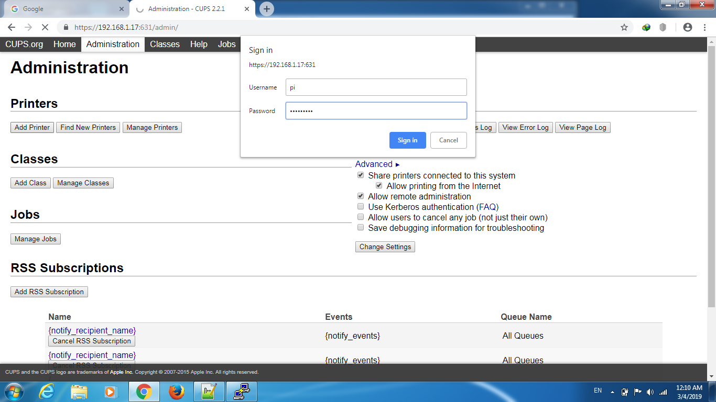Open the Internet Download Manager extension icon
This screenshot has width=716, height=402.
point(646,27)
